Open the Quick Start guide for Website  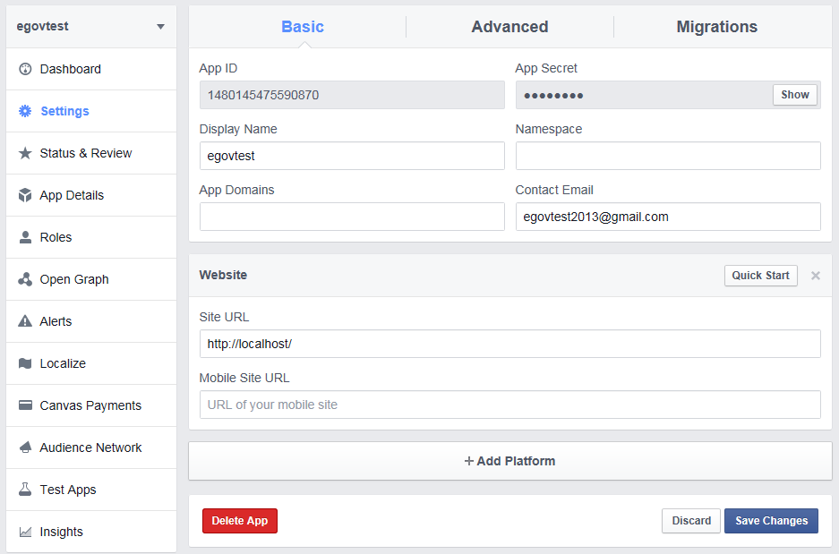coord(760,276)
